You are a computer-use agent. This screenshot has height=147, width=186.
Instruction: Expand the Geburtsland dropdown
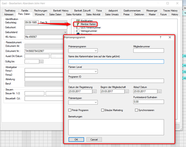[46, 32]
